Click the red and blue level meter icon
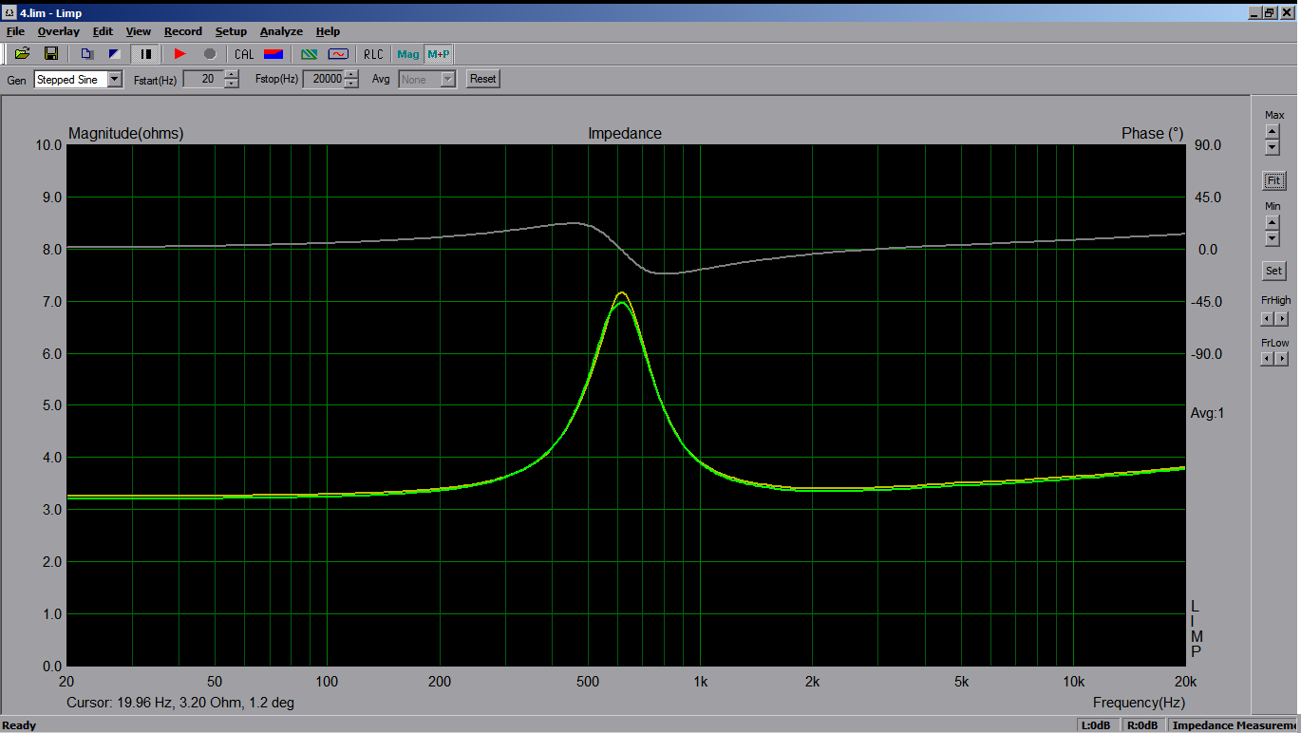 pyautogui.click(x=273, y=54)
